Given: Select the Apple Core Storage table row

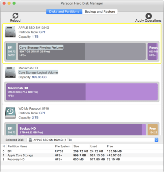Looking at the screenshot, I should pyautogui.click(x=82, y=155).
